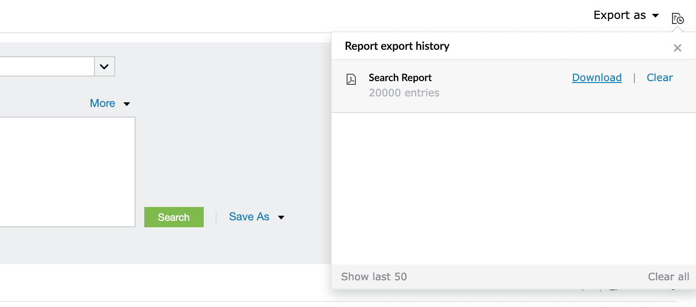Click the caret arrow next to More
696x307 pixels.
tap(126, 104)
